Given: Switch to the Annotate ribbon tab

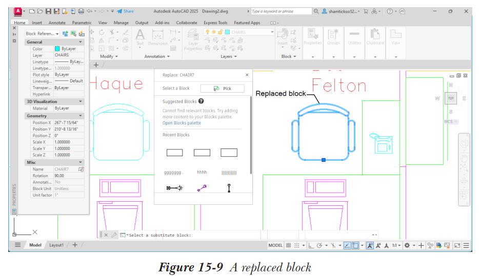Looking at the screenshot, I should pos(57,23).
